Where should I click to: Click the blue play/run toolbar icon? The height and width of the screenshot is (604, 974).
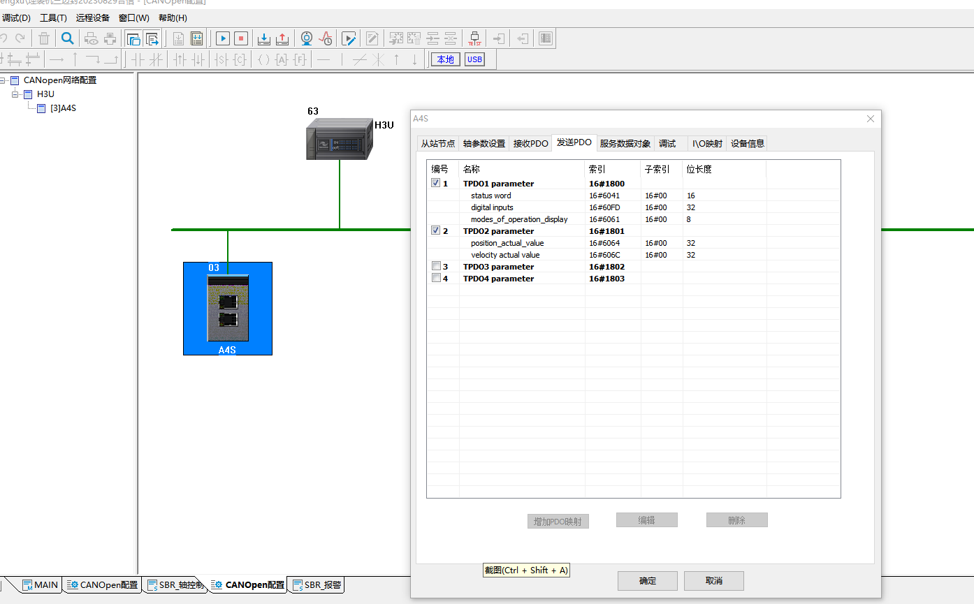point(223,38)
